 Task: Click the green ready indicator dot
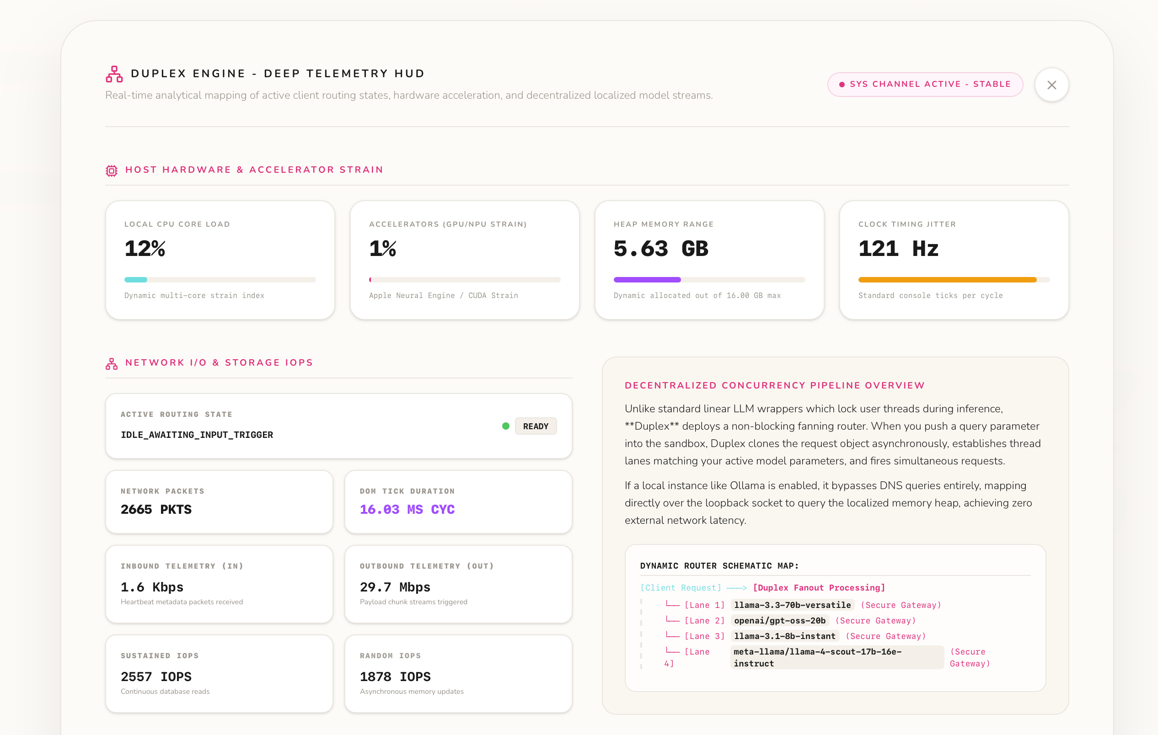tap(505, 426)
